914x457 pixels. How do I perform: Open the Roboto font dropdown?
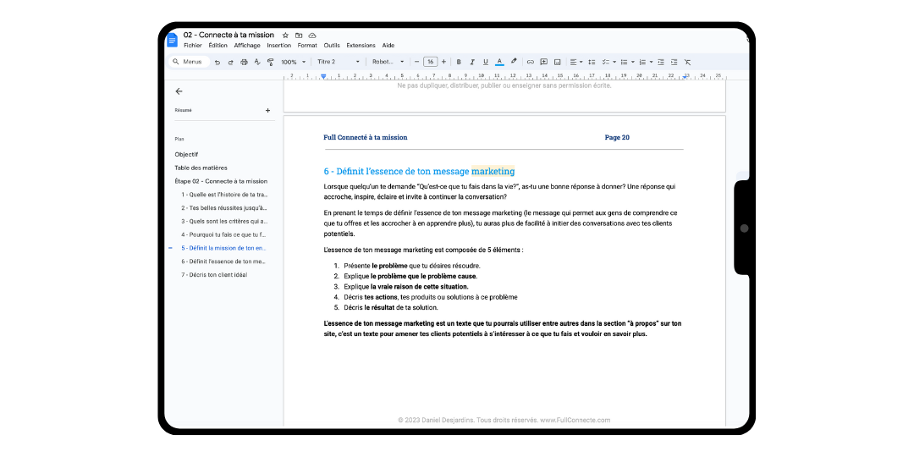point(388,62)
